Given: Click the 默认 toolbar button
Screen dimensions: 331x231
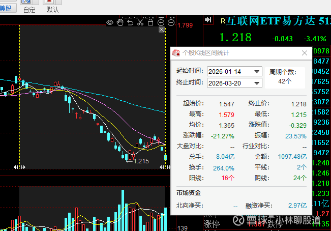Looking at the screenshot, I should [x=52, y=6].
